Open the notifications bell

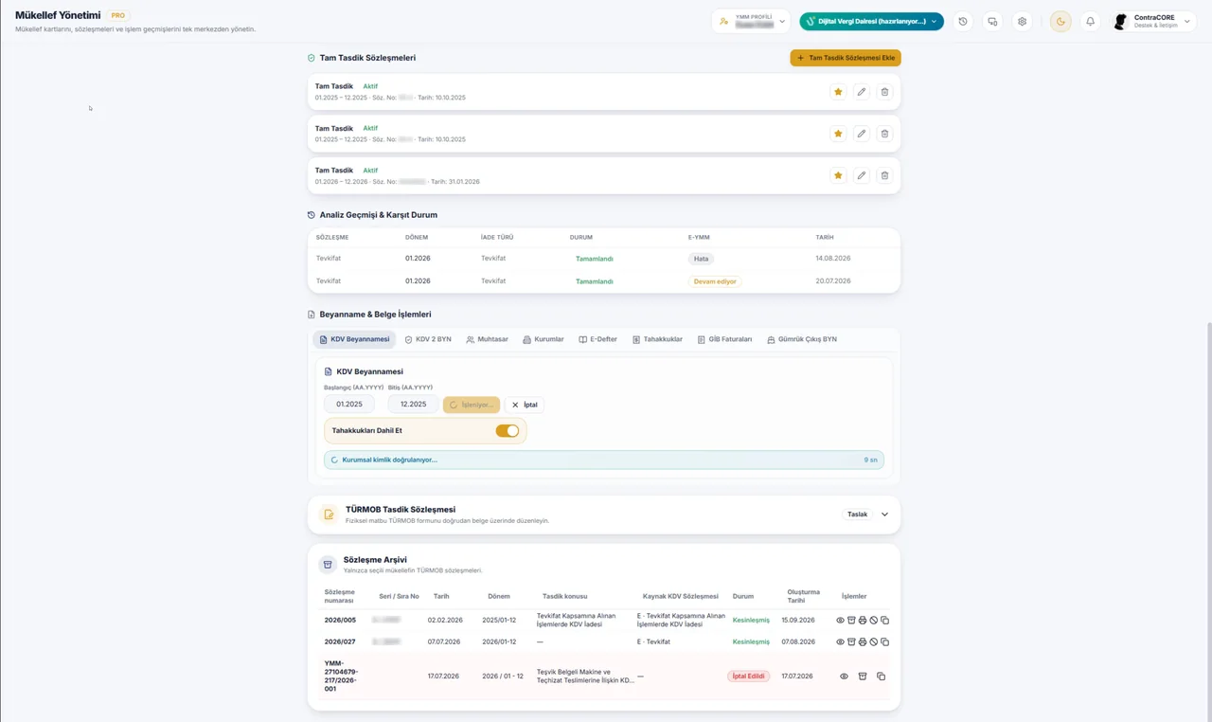(1090, 22)
